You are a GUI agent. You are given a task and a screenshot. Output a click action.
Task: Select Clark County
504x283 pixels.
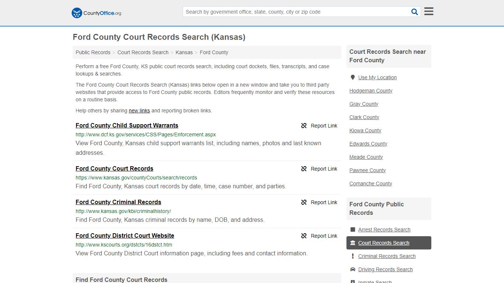364,117
